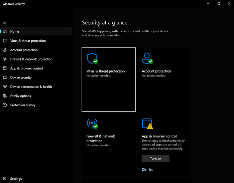234x183 pixels.
Task: Click the gear icon next to Settings
Action: click(5, 179)
